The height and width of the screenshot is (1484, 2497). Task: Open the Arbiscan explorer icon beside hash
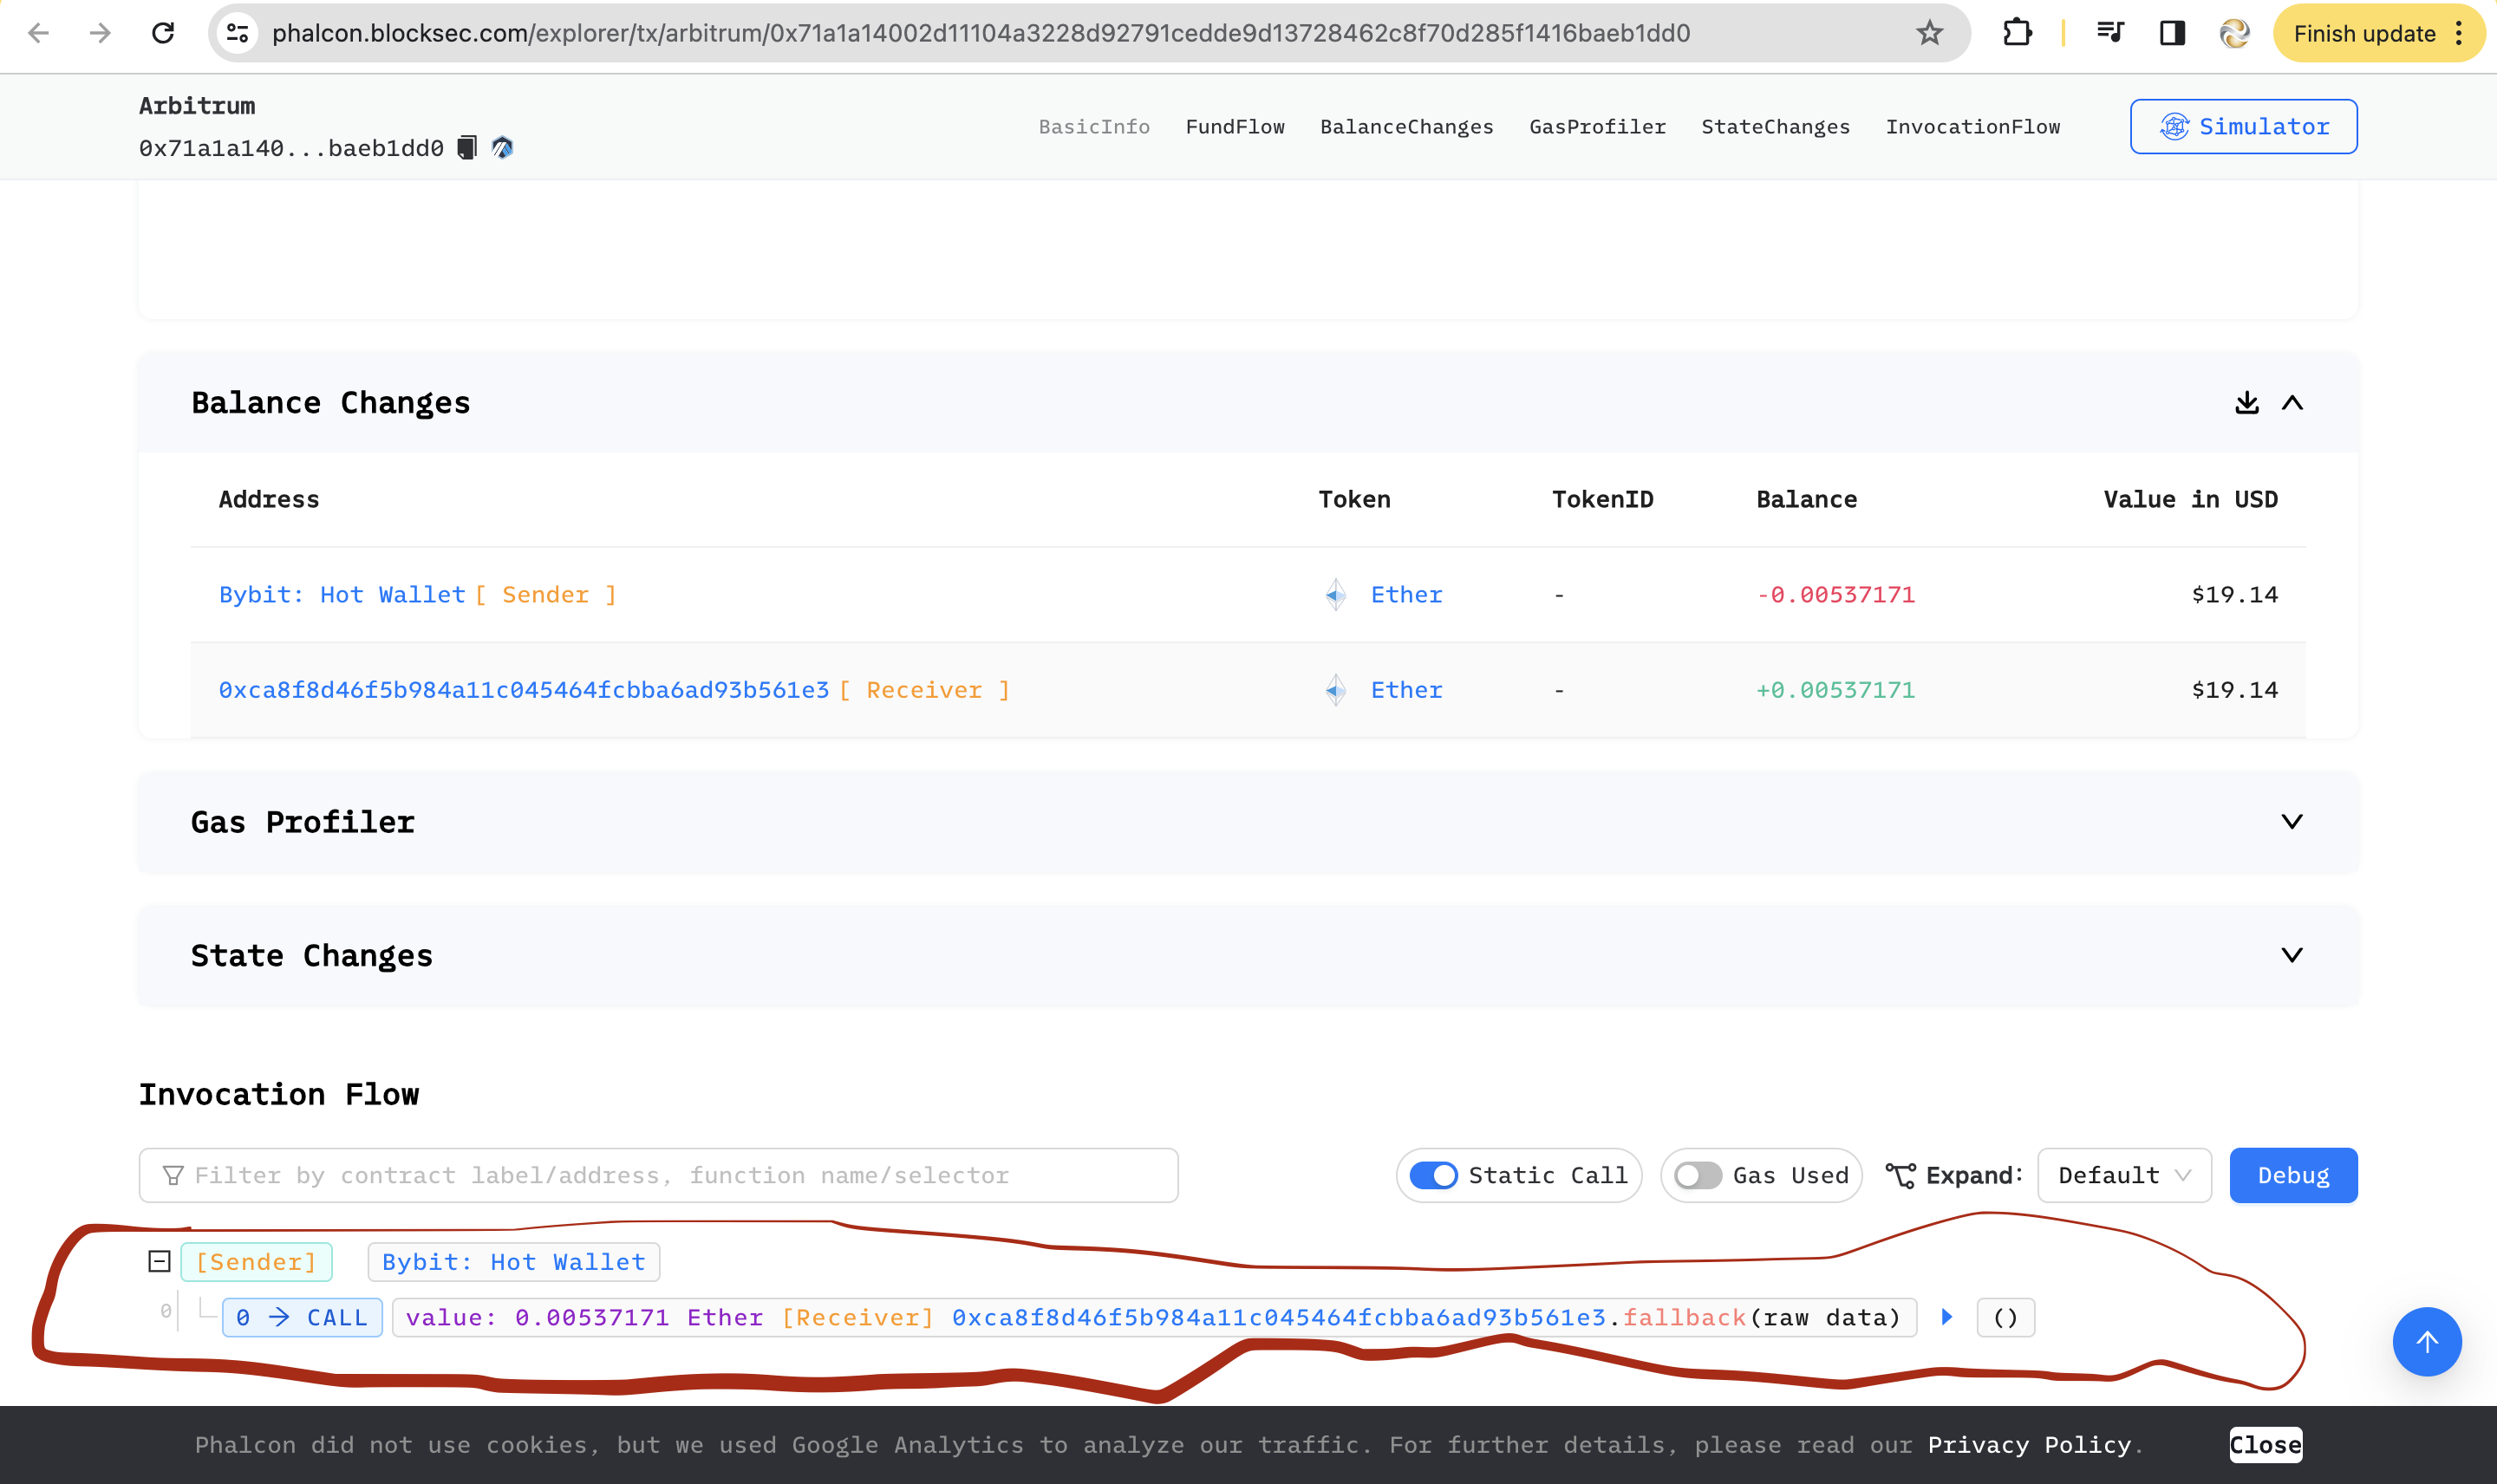pyautogui.click(x=502, y=148)
